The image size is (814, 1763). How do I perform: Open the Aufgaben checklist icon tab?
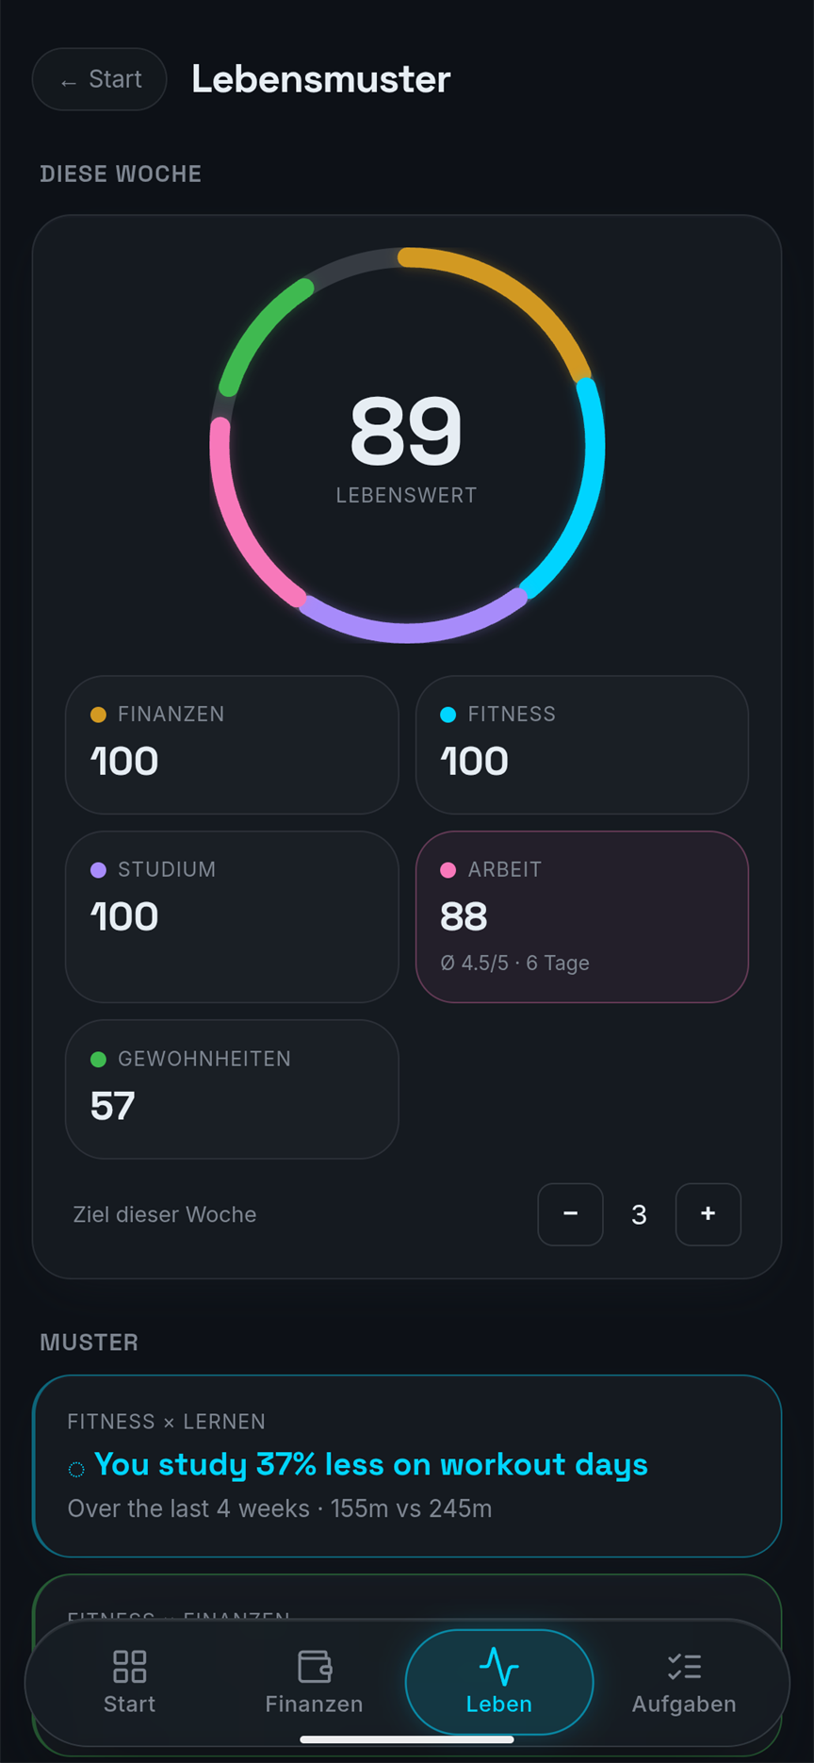(x=684, y=1682)
